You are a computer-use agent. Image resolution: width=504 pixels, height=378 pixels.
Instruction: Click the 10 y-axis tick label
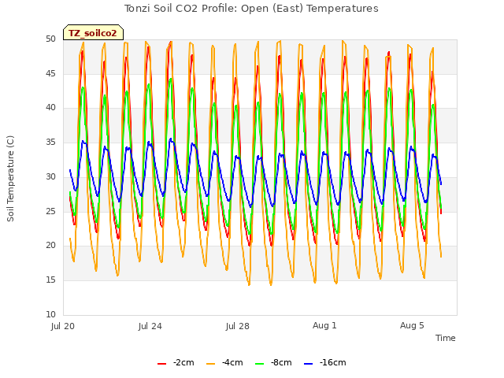(x=50, y=314)
